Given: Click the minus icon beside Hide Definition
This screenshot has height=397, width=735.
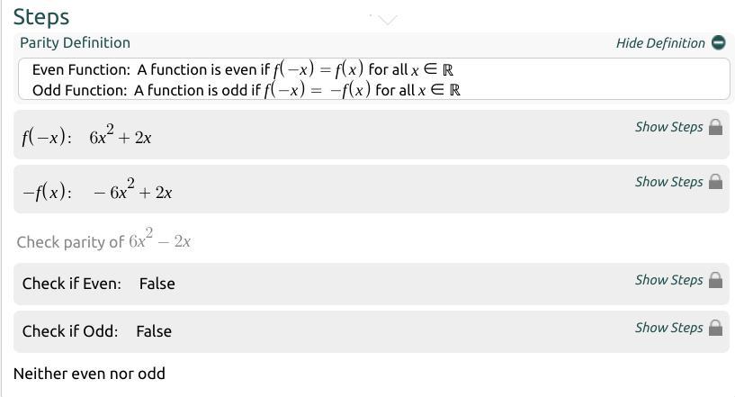Looking at the screenshot, I should click(x=718, y=43).
